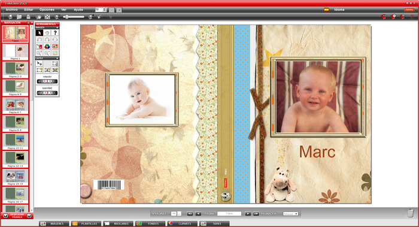The height and width of the screenshot is (227, 419).
Task: Add a new text box layer
Action: 47,70
